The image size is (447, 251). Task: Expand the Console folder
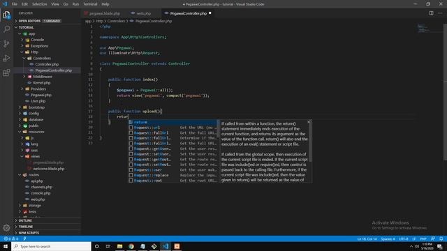tap(37, 40)
